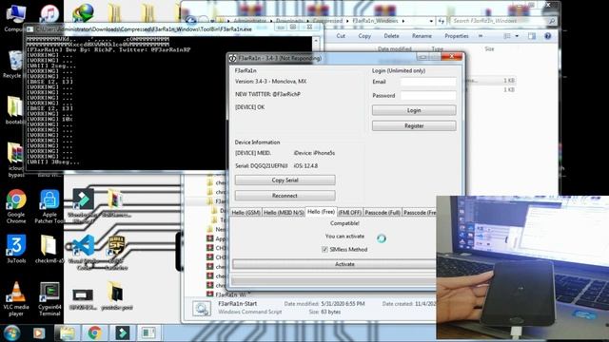Toggle the Explorer preview pane icon

click(x=532, y=36)
